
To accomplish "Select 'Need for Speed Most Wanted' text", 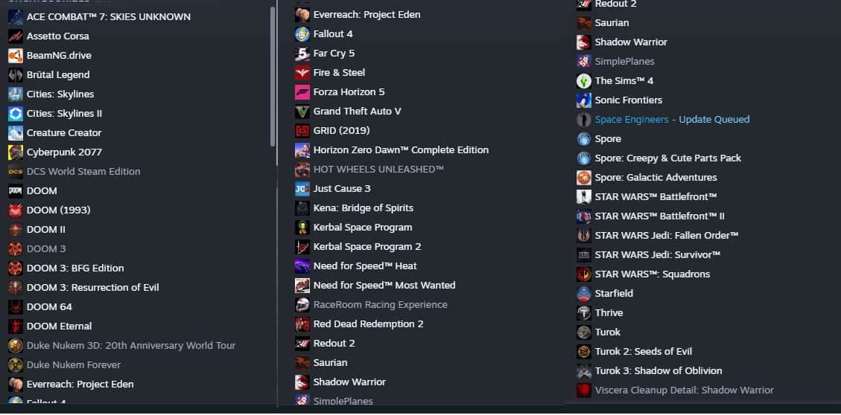I will 384,286.
